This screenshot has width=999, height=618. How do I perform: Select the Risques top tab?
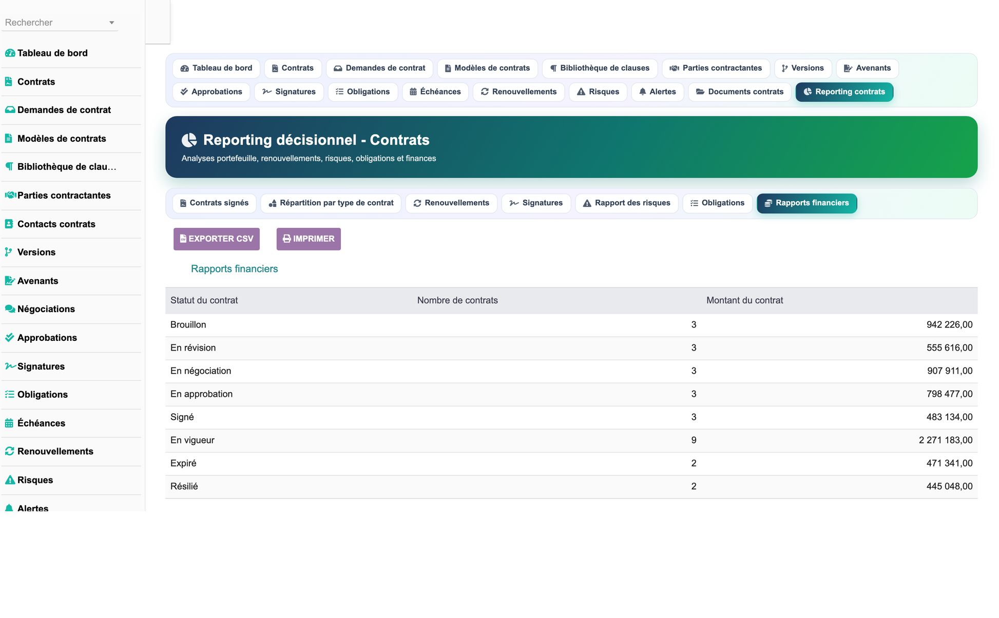tap(598, 92)
